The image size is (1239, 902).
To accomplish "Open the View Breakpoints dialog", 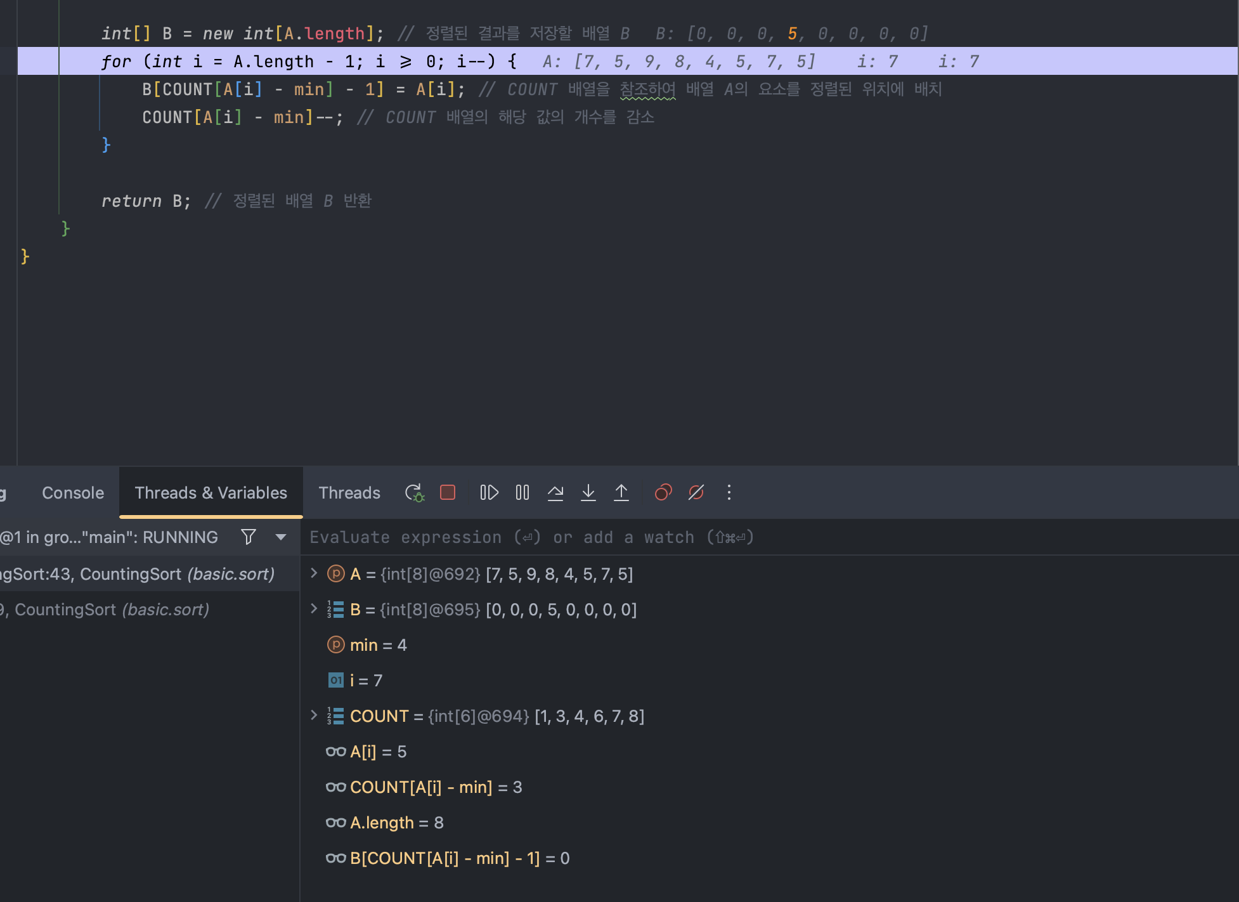I will coord(663,493).
